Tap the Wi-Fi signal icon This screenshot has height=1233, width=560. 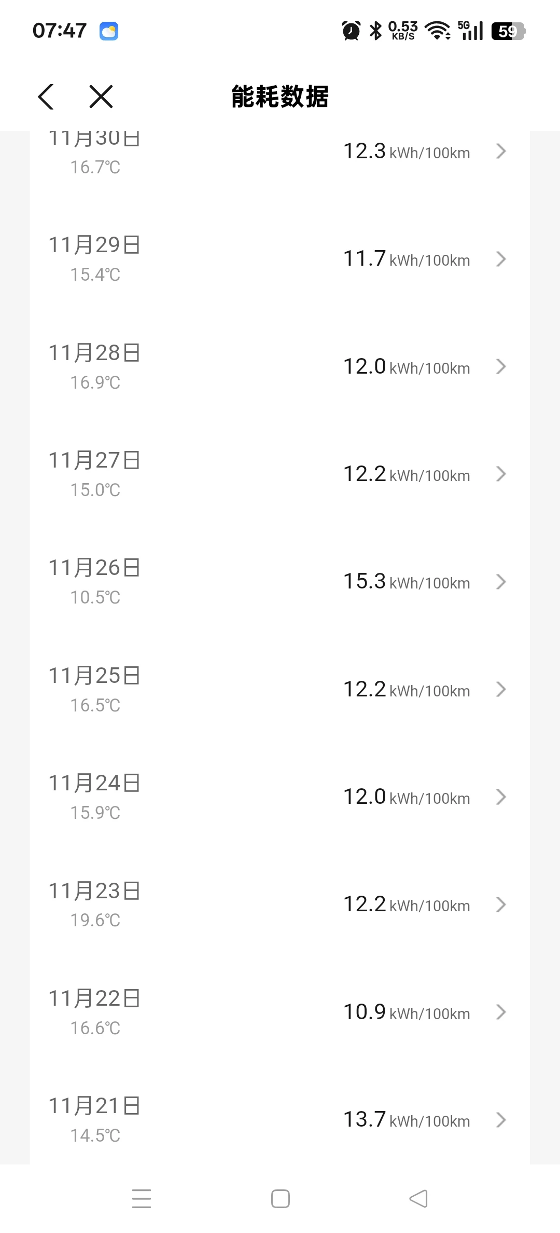tap(438, 31)
